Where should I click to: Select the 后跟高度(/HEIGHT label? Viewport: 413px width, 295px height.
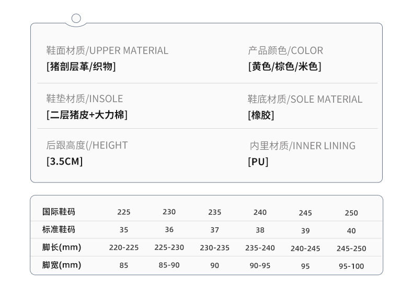tap(87, 145)
